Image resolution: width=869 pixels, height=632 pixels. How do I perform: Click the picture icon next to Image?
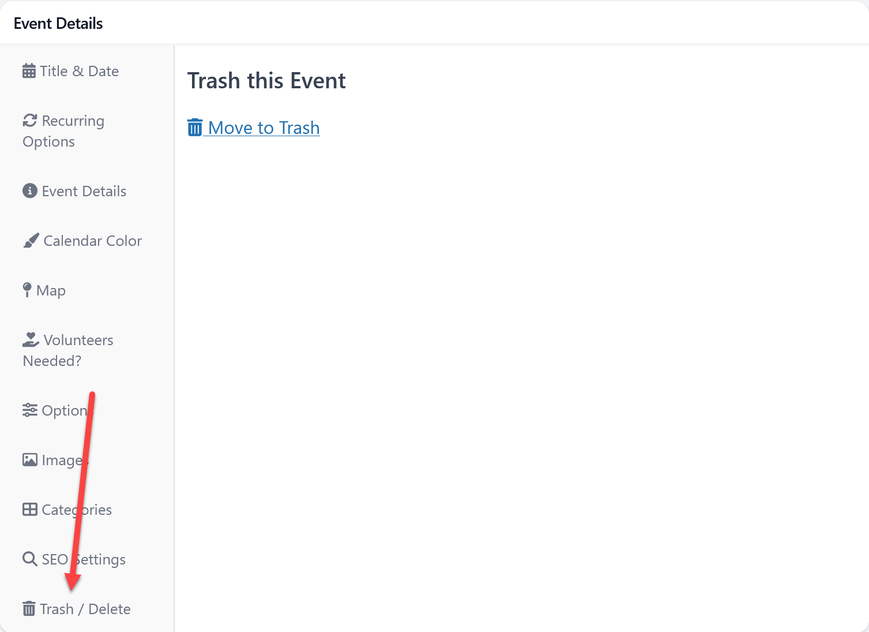coord(30,460)
